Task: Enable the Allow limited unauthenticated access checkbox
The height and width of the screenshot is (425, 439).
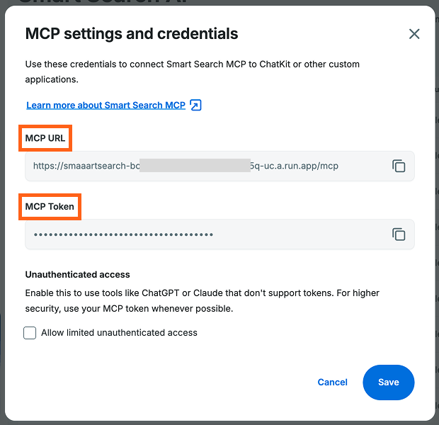Action: (x=30, y=332)
